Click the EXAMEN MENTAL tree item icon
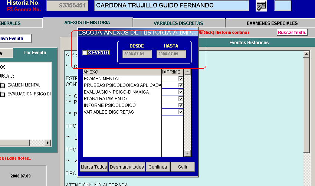The image size is (315, 186). point(2,85)
